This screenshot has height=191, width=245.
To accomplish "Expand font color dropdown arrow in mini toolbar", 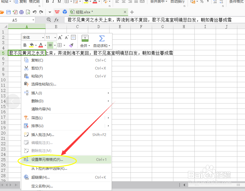I will [x=45, y=46].
